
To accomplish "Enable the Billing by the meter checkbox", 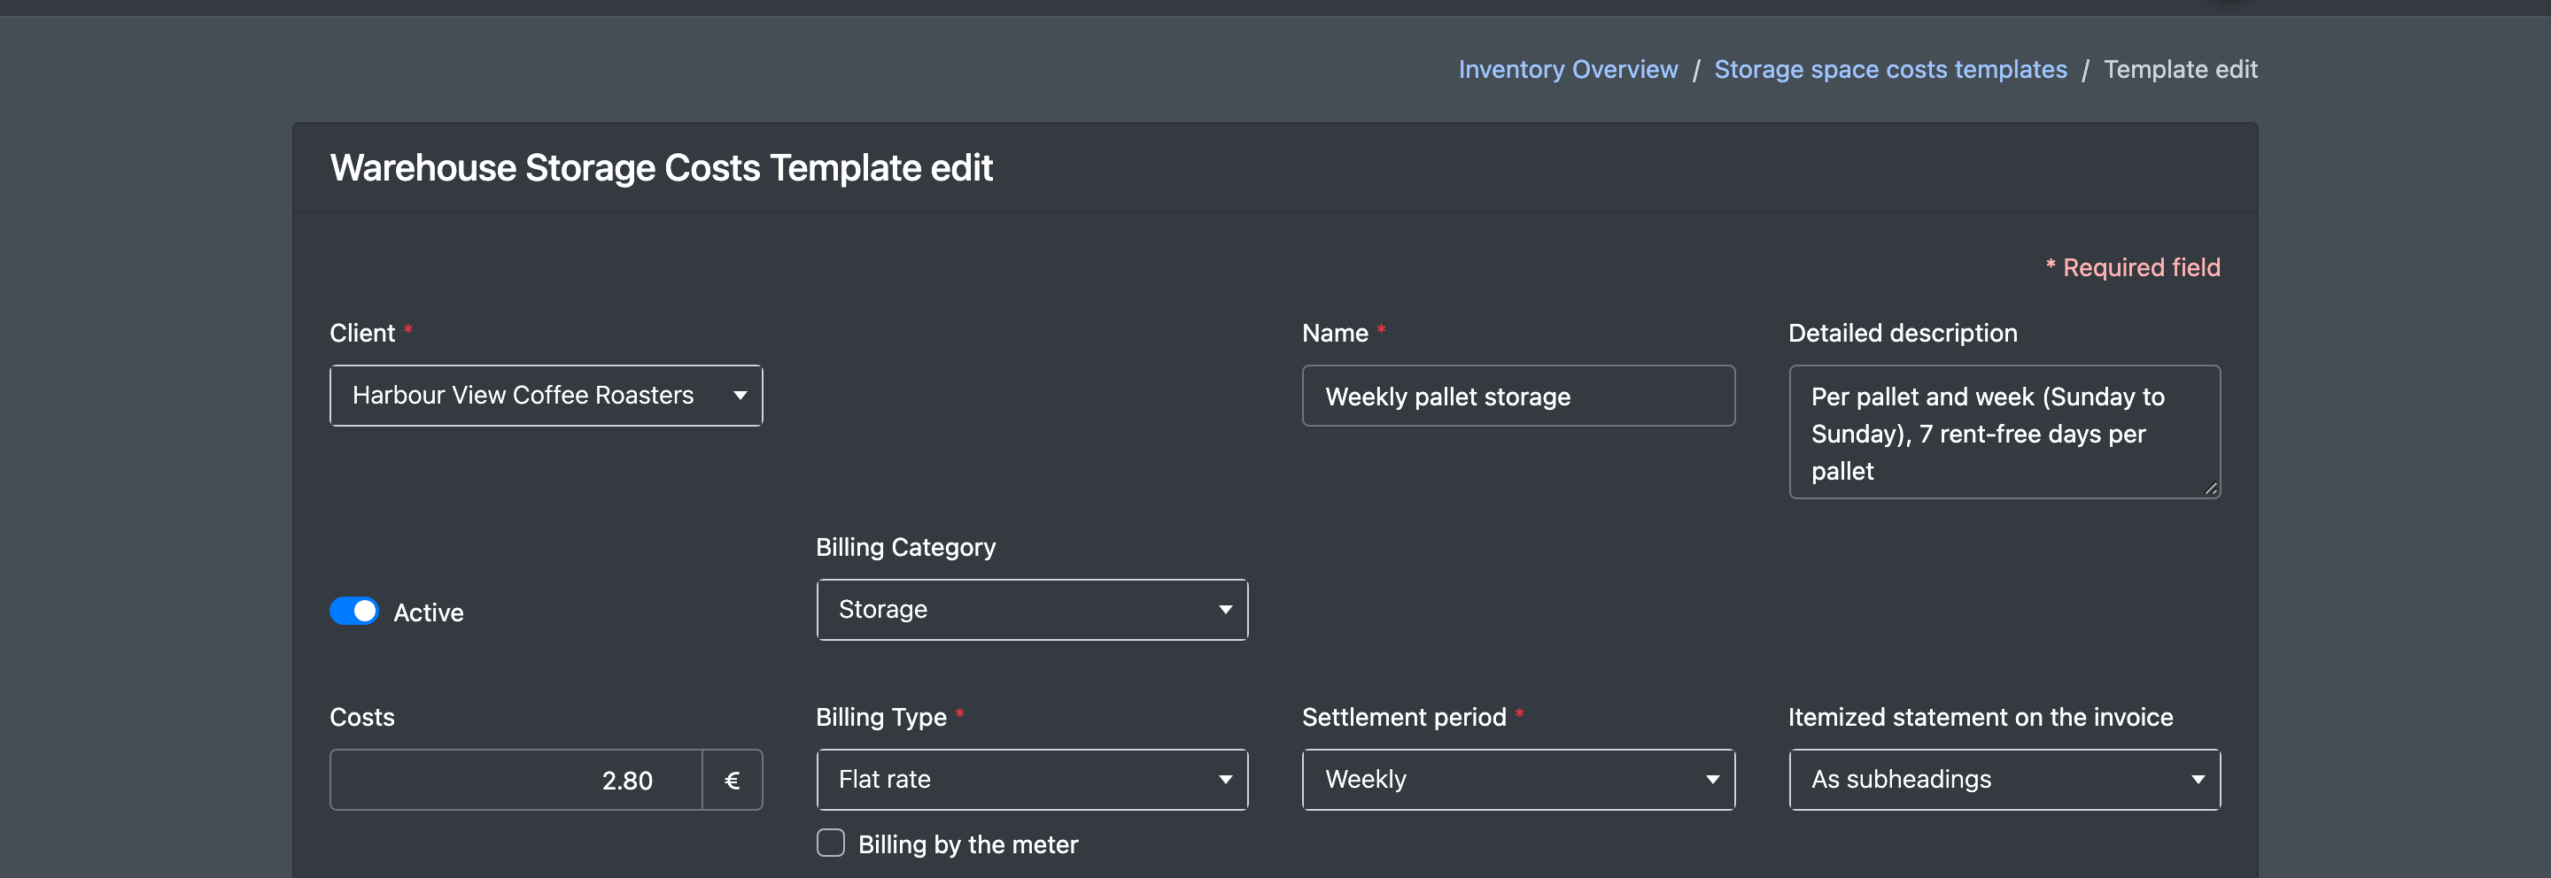I will [x=830, y=843].
